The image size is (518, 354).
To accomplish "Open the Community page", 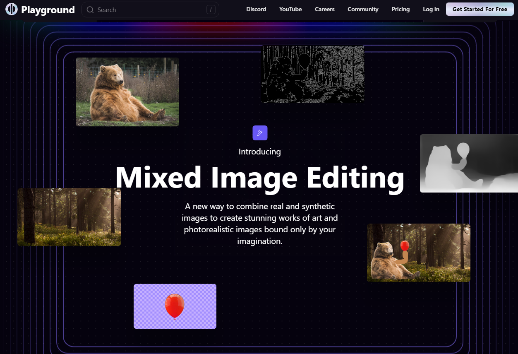I will pos(363,9).
